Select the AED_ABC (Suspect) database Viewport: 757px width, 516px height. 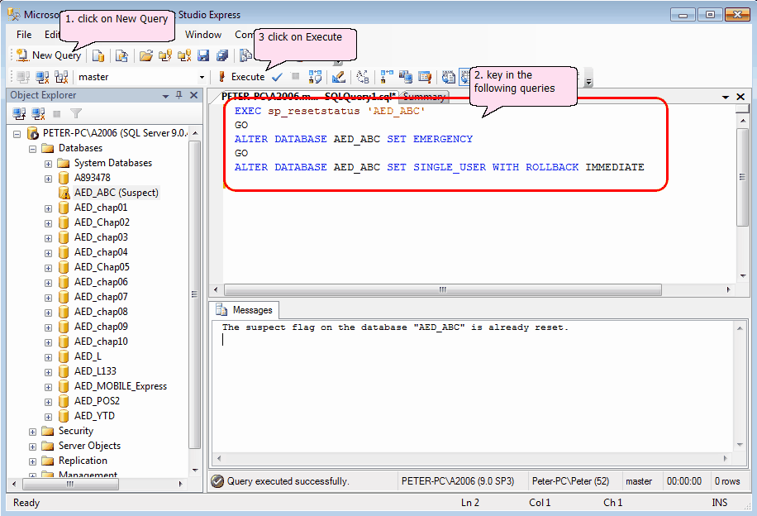click(x=116, y=193)
